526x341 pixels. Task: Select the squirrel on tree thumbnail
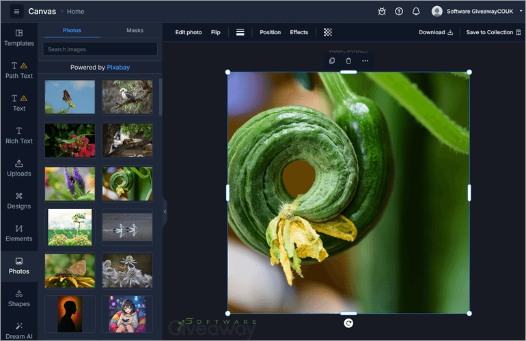tap(127, 140)
